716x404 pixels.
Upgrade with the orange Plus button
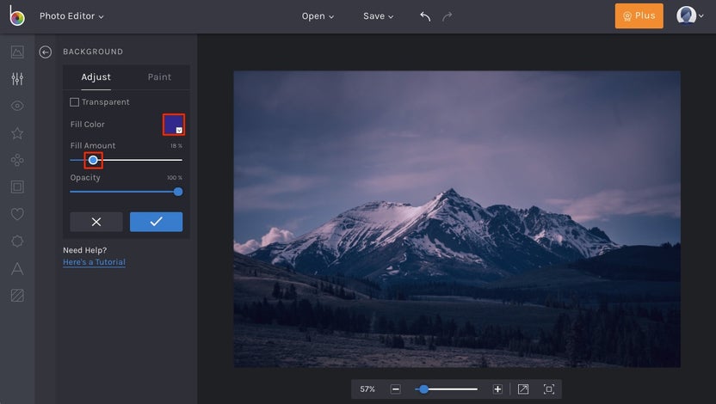point(639,16)
